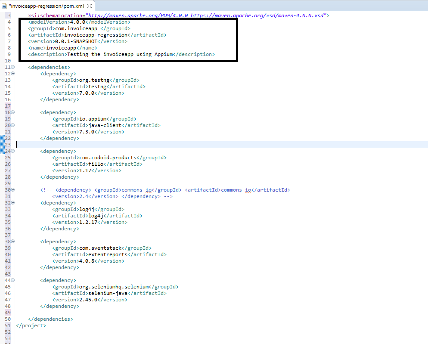Click groupId value log4j on line 33

(x=87, y=209)
